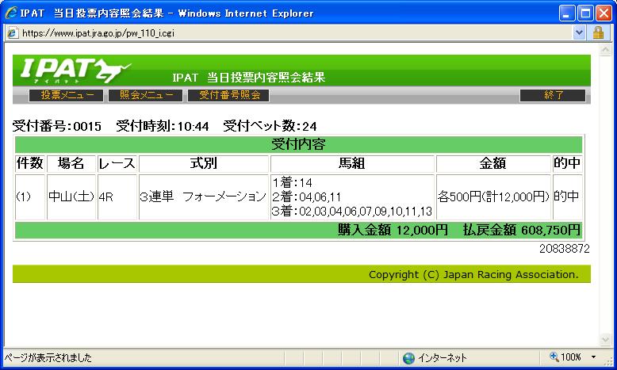The height and width of the screenshot is (370, 617).
Task: Click the 1着:14 line
Action: tap(292, 182)
